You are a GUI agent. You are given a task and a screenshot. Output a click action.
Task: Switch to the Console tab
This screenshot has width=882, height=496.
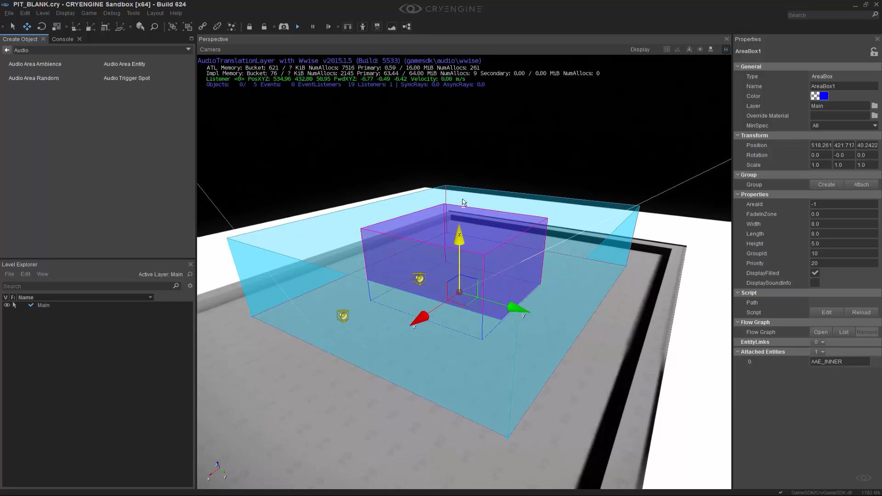pyautogui.click(x=62, y=39)
